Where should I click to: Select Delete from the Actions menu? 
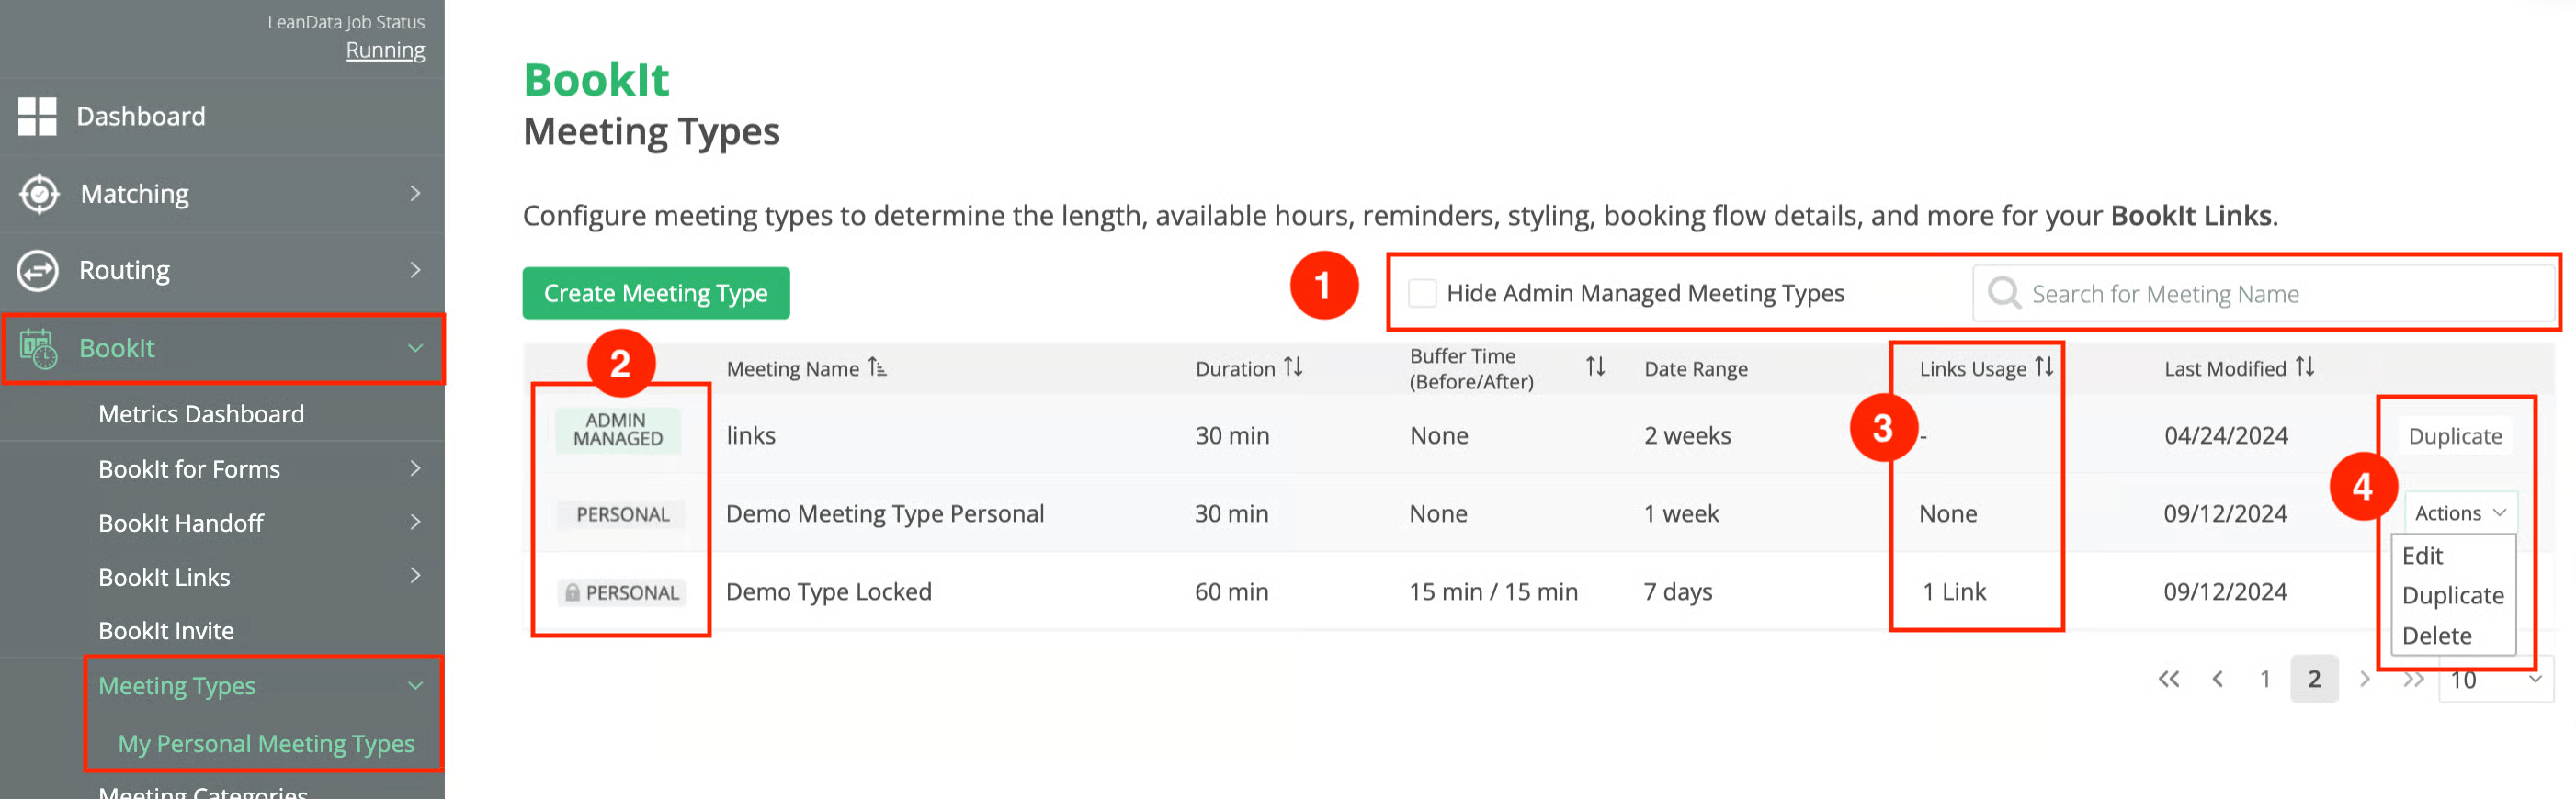click(x=2436, y=636)
